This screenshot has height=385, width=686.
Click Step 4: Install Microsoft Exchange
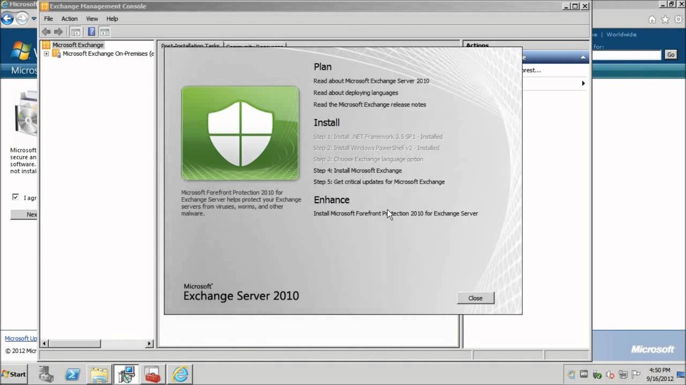(x=357, y=171)
